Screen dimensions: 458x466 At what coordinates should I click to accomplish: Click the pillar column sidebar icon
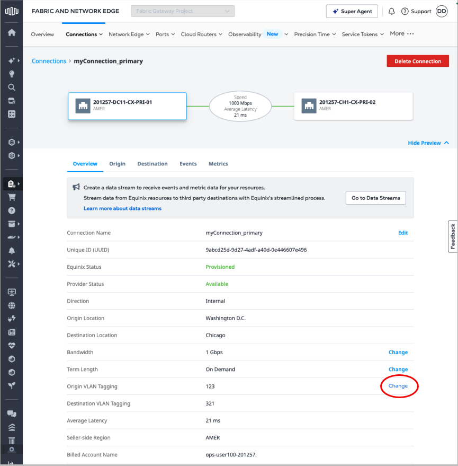point(12,441)
